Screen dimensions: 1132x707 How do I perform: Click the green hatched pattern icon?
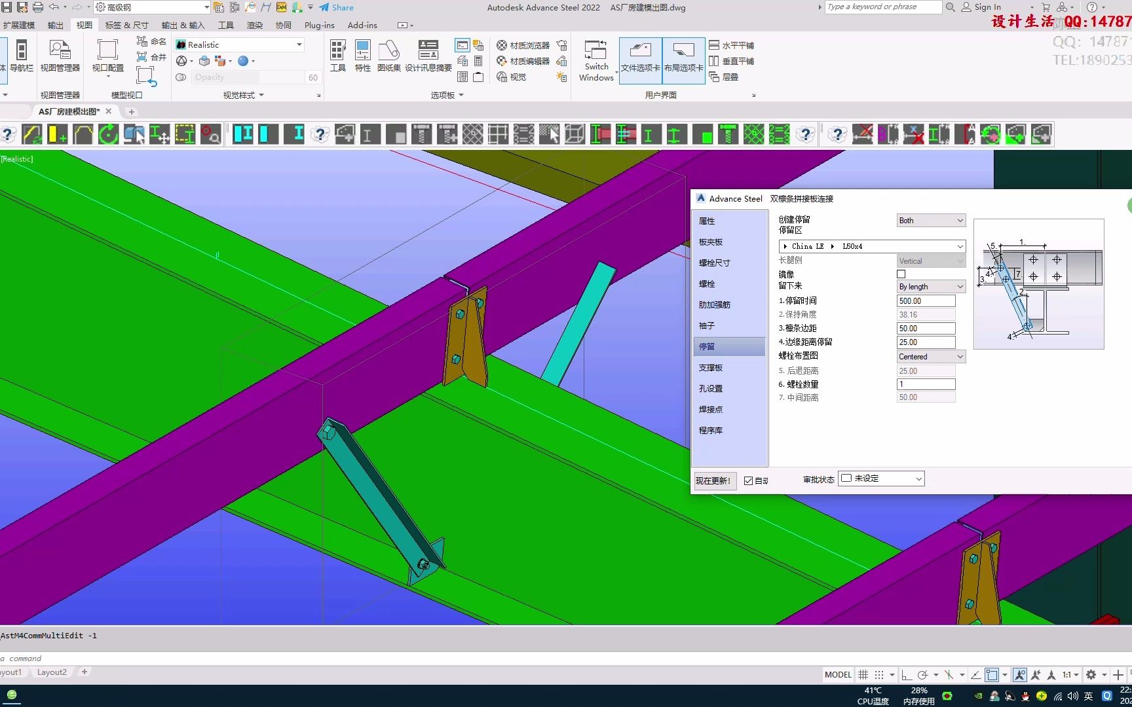point(754,135)
